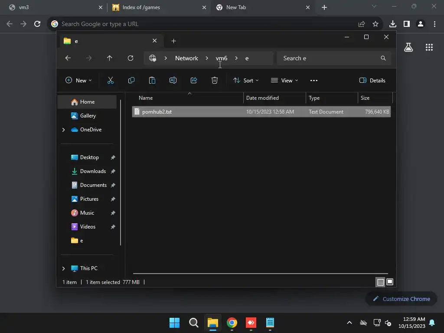The width and height of the screenshot is (444, 333).
Task: Open Chrome three-dot menu
Action: (434, 24)
